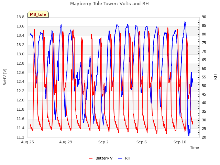The width and height of the screenshot is (220, 165).
Task: Click the 30 RH tick label
Action: point(204,120)
